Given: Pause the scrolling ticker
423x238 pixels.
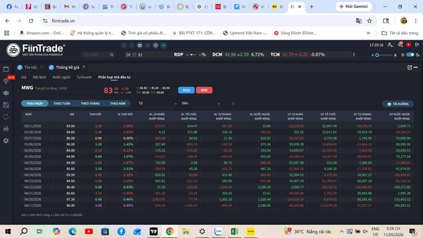Looking at the screenshot, I should (x=134, y=55).
